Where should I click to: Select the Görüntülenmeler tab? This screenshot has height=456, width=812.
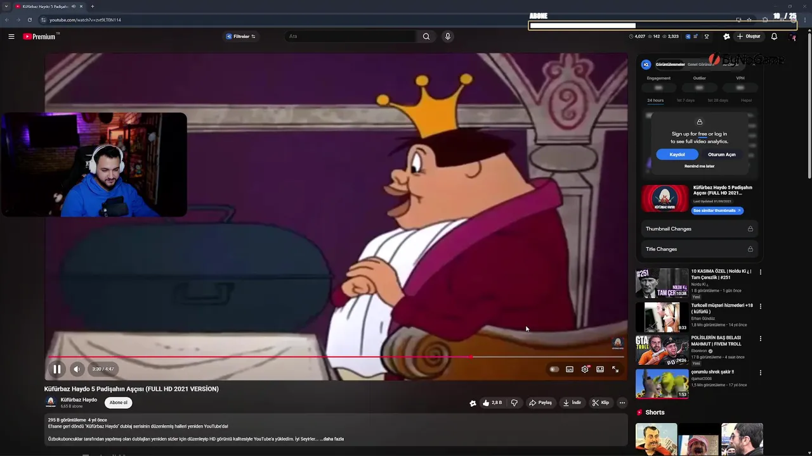(670, 65)
